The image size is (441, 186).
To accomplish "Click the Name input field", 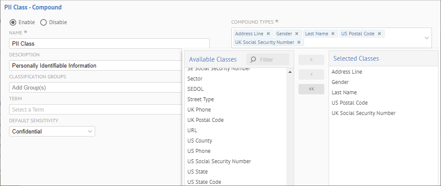I will [x=109, y=43].
